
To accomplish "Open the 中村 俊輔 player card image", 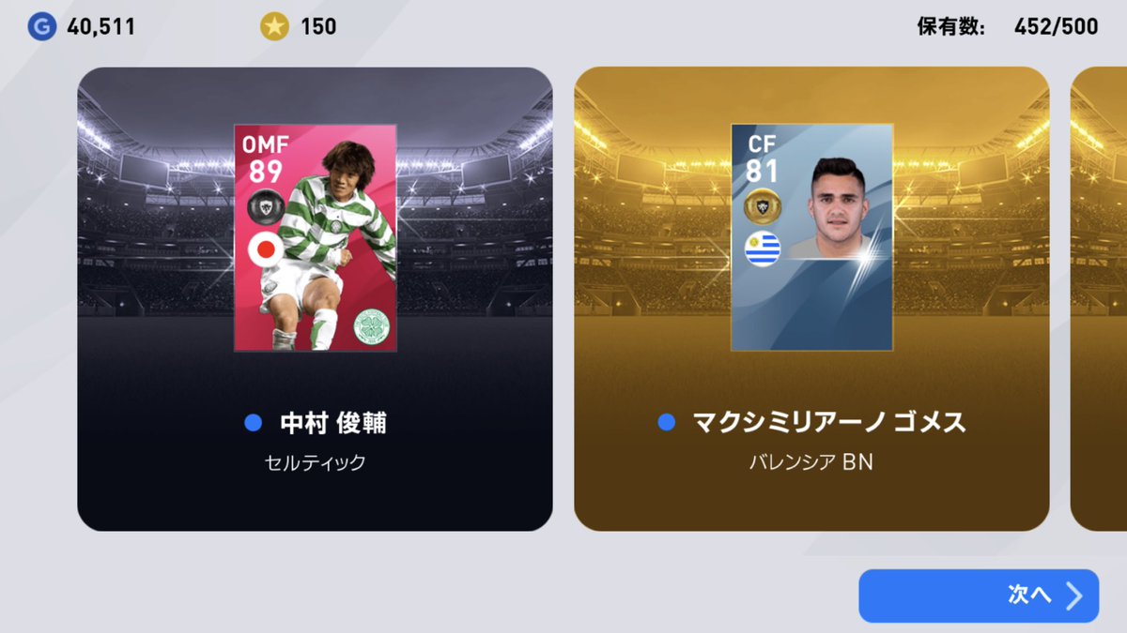I will click(x=315, y=238).
